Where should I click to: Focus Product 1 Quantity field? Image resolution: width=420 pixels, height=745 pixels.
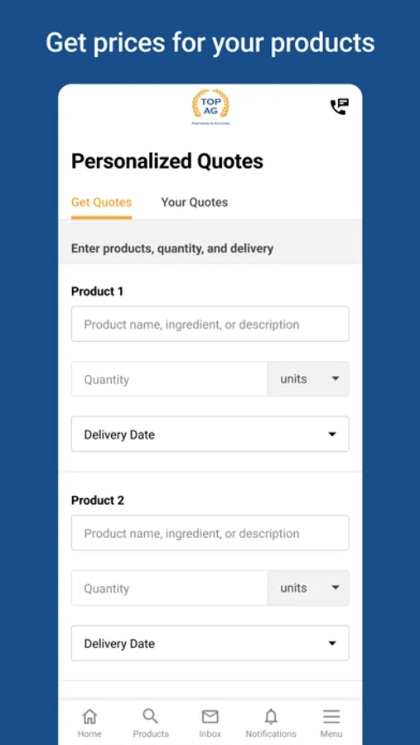coord(169,378)
